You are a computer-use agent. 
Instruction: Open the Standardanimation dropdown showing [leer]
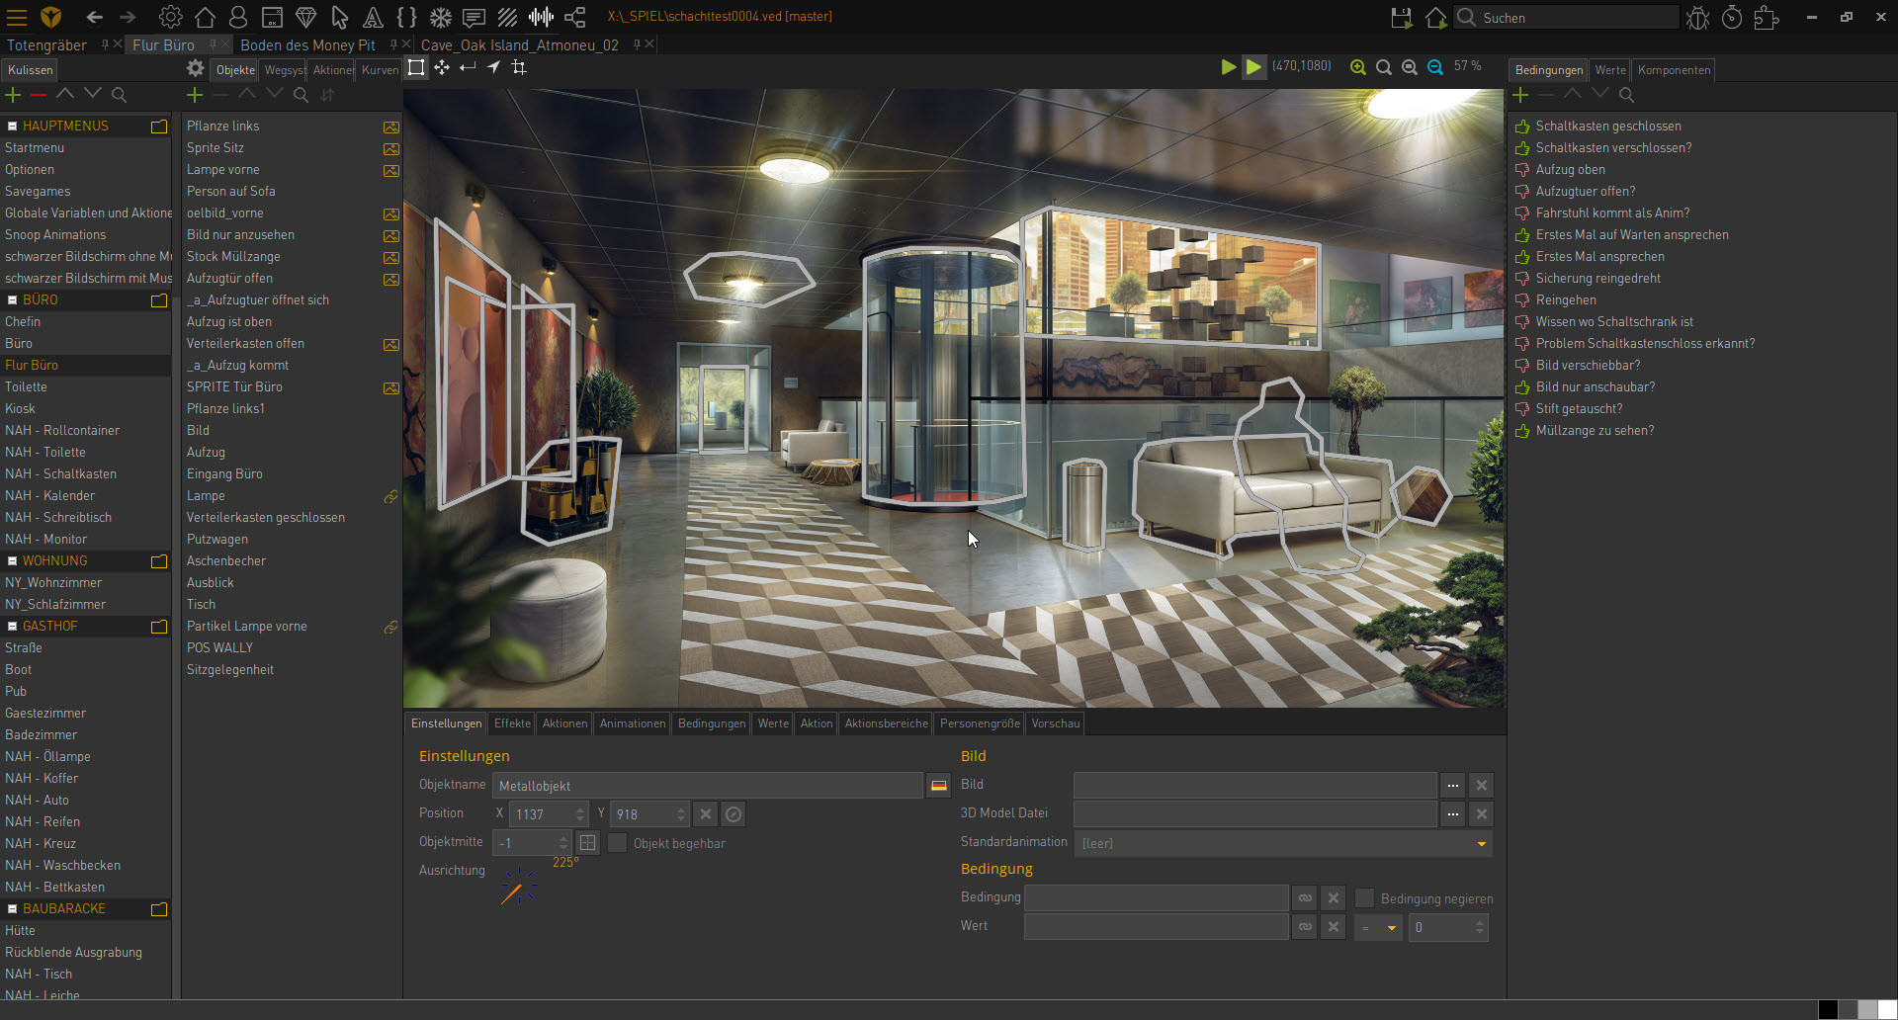point(1480,843)
